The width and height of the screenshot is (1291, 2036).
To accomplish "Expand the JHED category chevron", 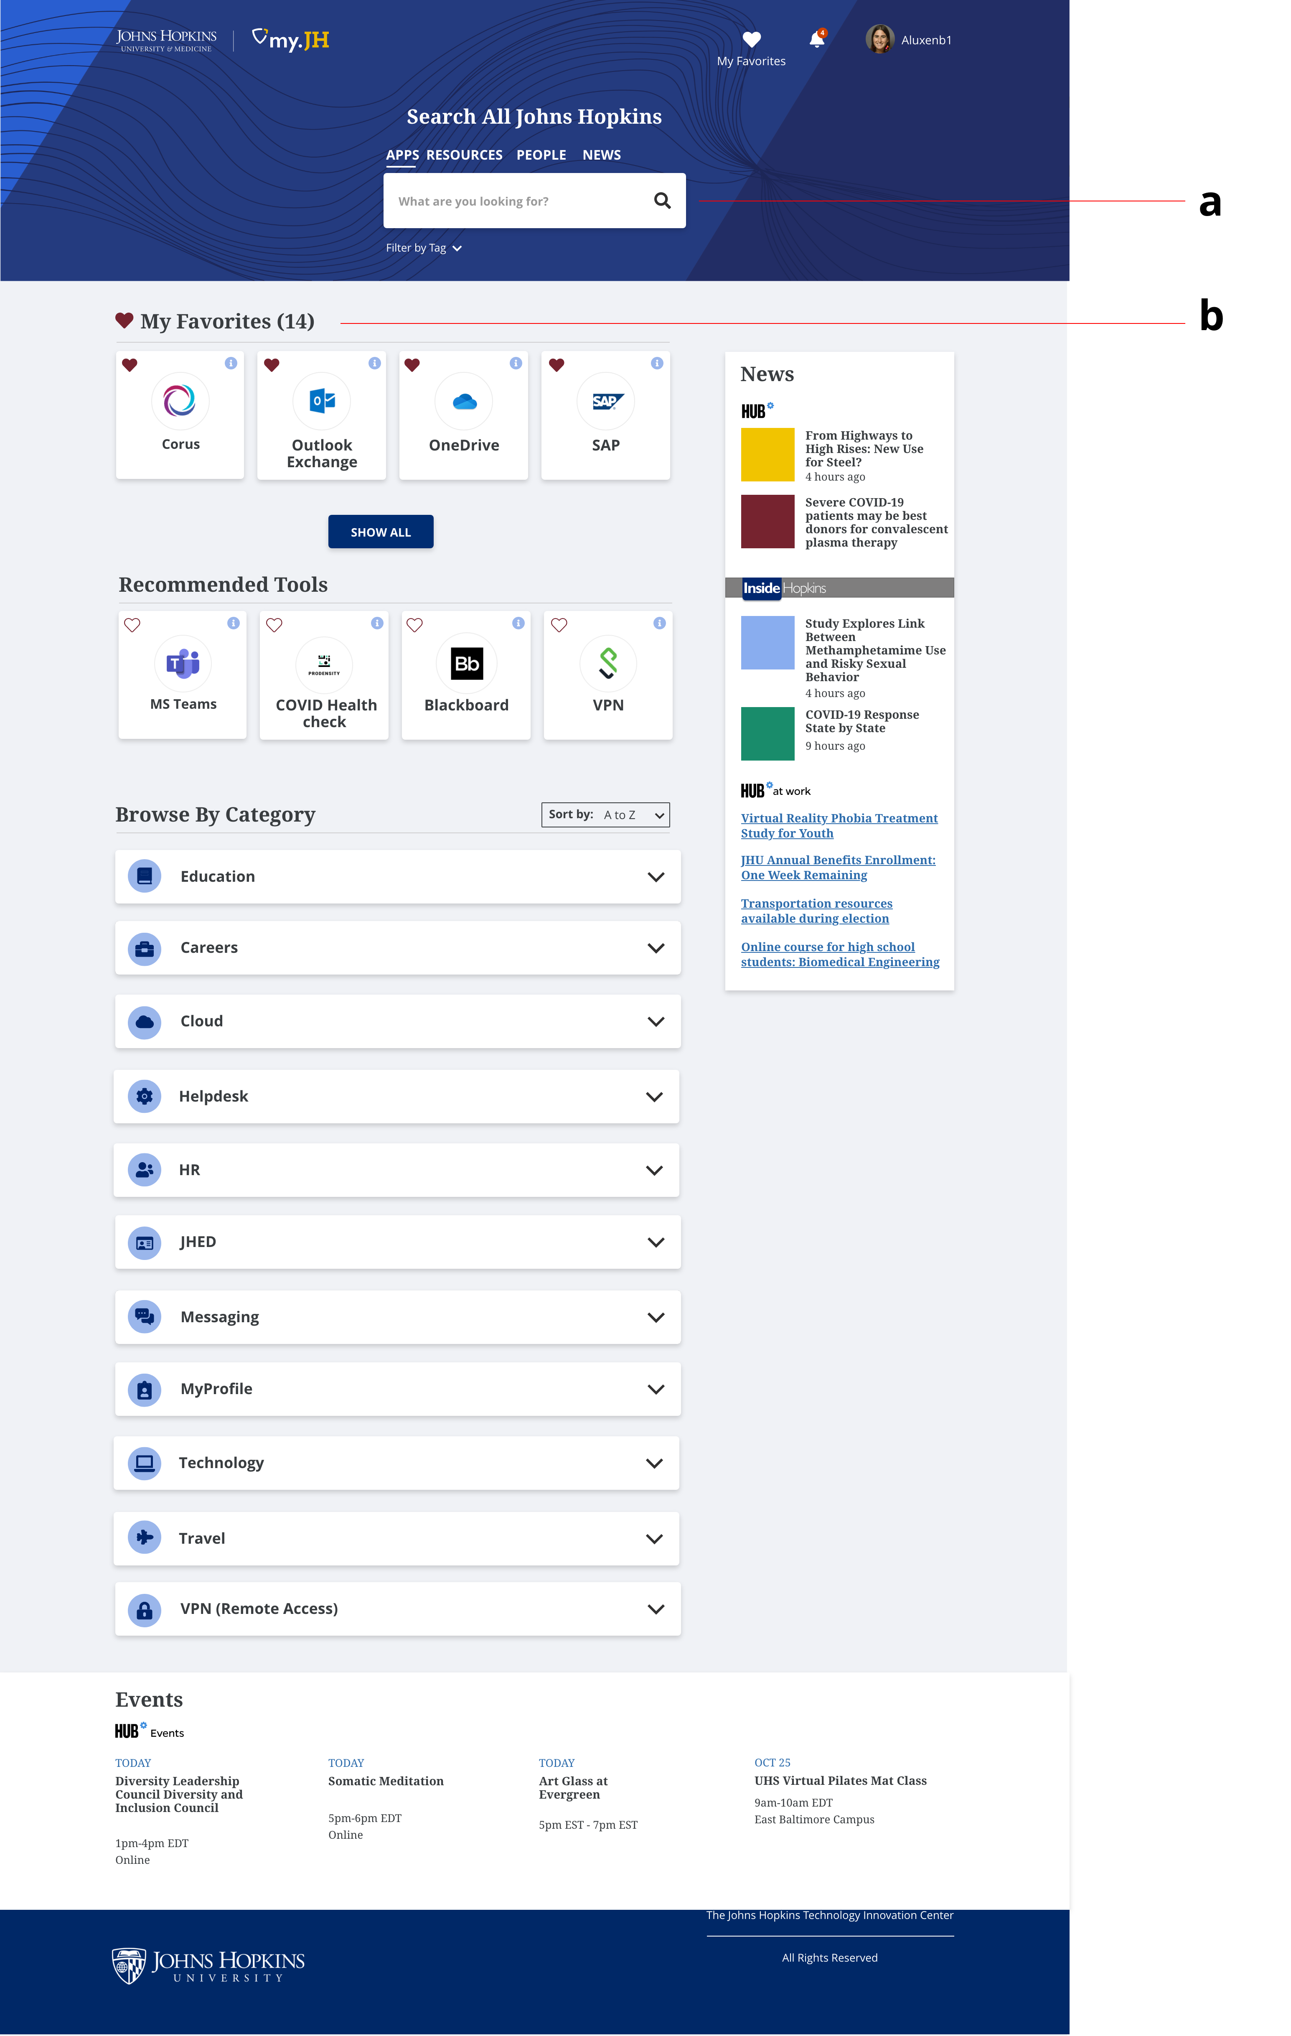I will click(655, 1242).
